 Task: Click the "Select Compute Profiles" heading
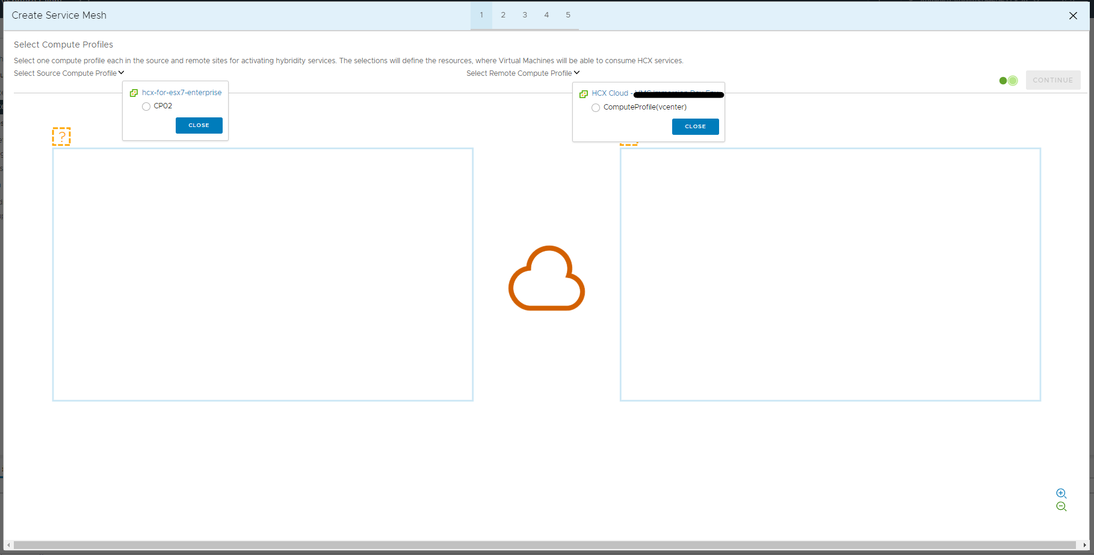pyautogui.click(x=63, y=45)
